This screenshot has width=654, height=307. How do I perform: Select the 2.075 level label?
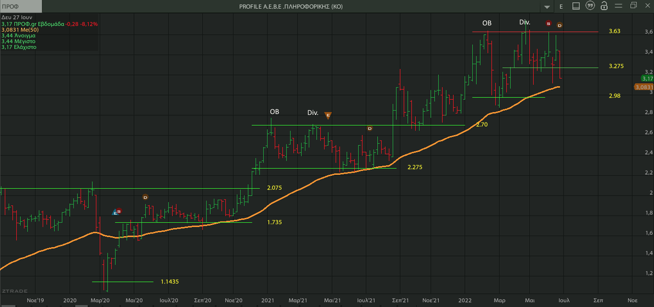point(275,188)
